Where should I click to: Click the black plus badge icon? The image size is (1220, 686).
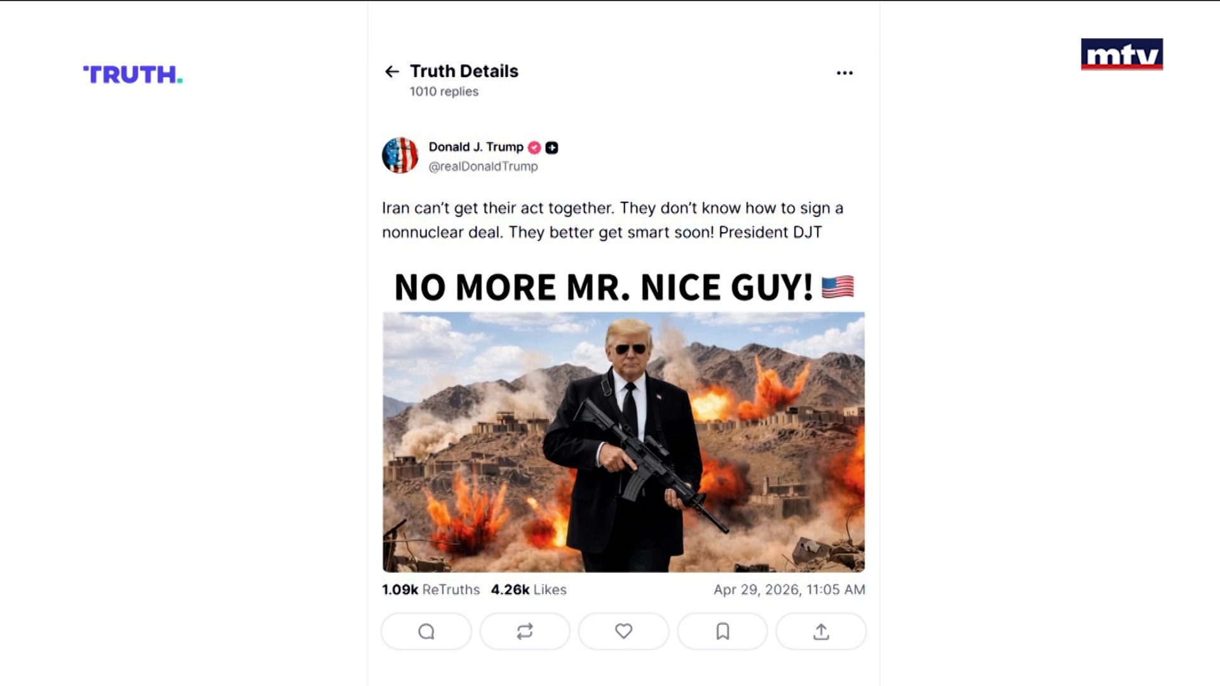pos(552,147)
